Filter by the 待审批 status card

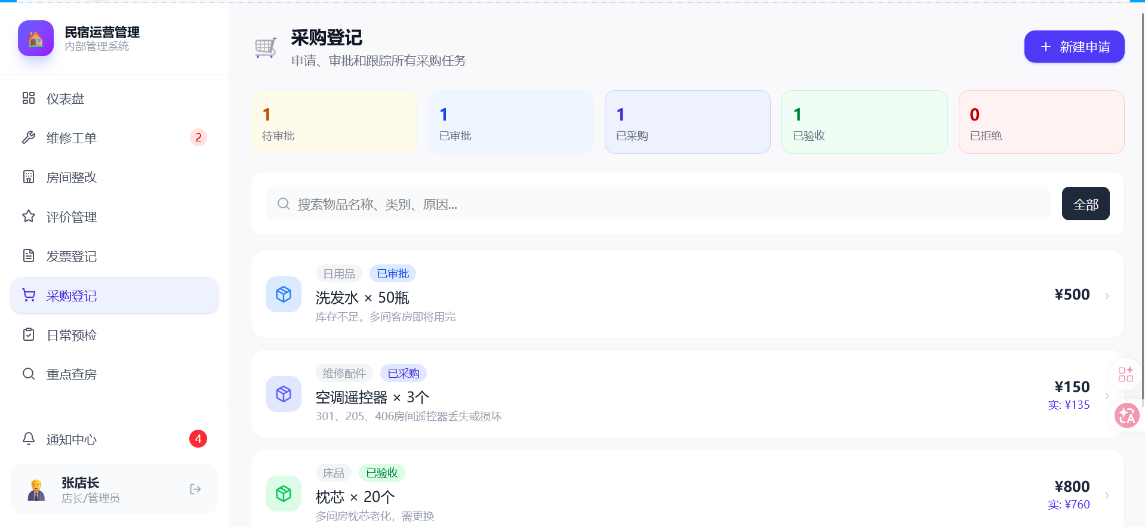[x=334, y=122]
